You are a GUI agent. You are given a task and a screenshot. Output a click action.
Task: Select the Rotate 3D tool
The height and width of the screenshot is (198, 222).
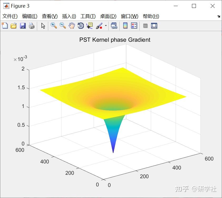pos(81,26)
